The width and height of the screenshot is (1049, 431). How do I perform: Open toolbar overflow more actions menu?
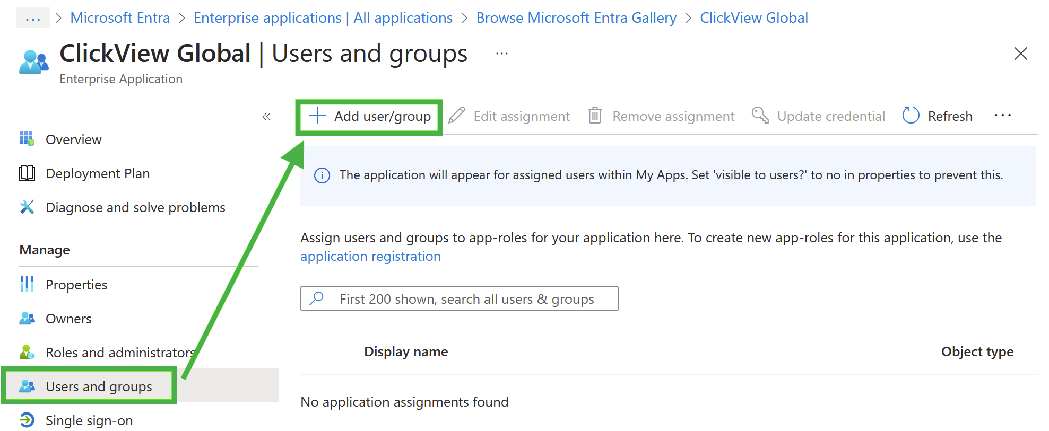point(1003,116)
